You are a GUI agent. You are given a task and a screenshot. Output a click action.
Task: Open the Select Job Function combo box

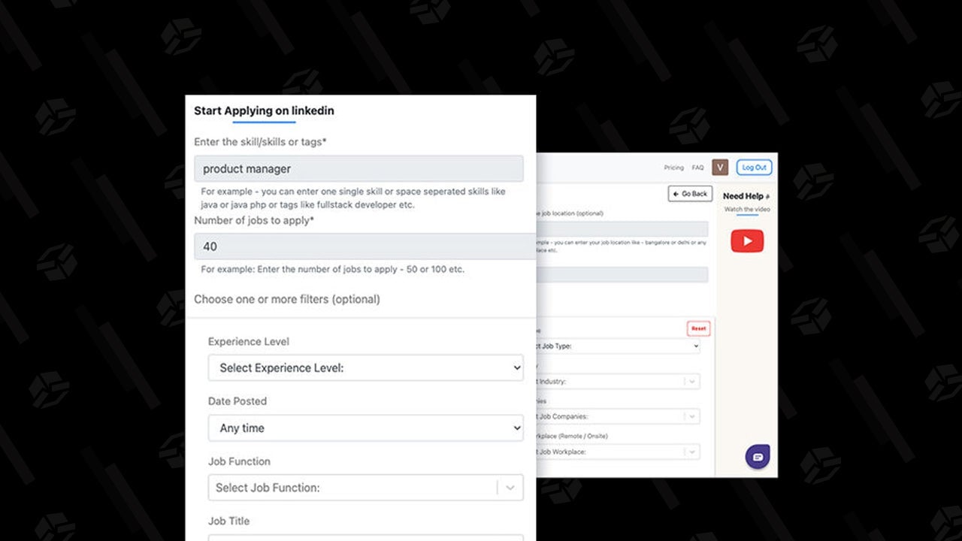pos(366,488)
